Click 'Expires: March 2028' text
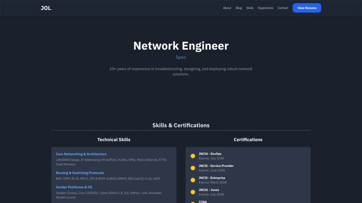The width and height of the screenshot is (362, 203). pos(213,182)
